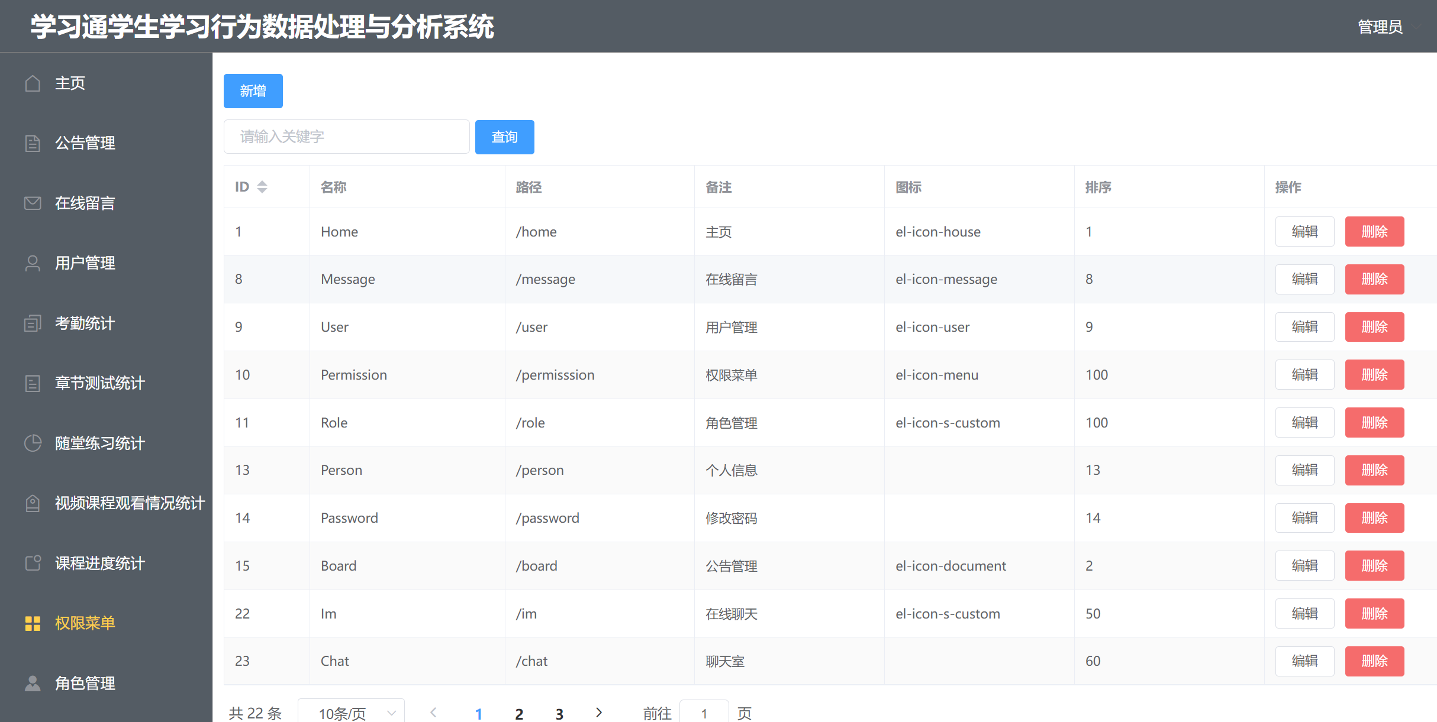This screenshot has height=722, width=1437.
Task: Go to next page with right chevron
Action: 599,713
